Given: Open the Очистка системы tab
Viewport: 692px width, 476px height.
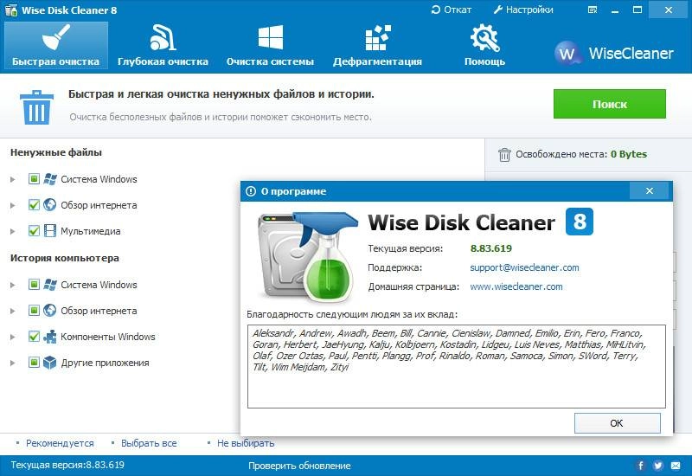Looking at the screenshot, I should pos(270,46).
